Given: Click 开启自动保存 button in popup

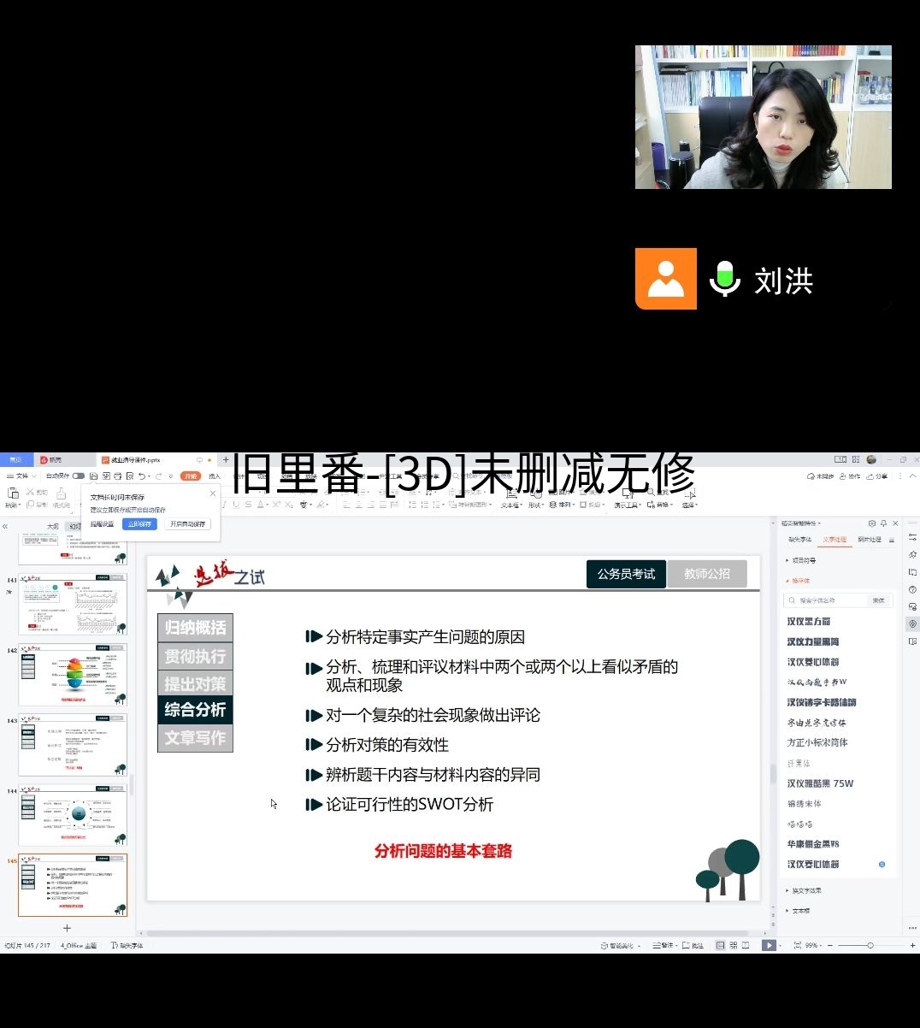Looking at the screenshot, I should click(188, 523).
